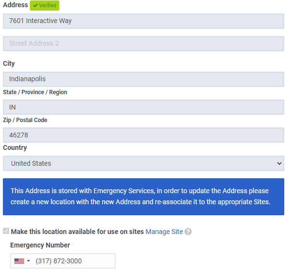Expand the phone country code arrow
The height and width of the screenshot is (271, 291).
28,261
